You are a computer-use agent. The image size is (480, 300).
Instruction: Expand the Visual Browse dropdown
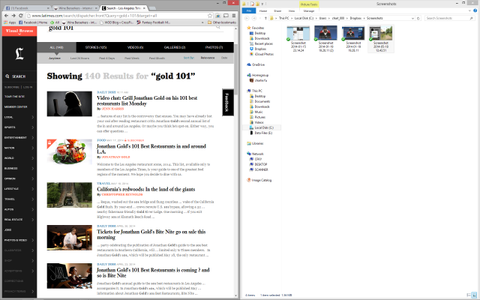pos(19,31)
